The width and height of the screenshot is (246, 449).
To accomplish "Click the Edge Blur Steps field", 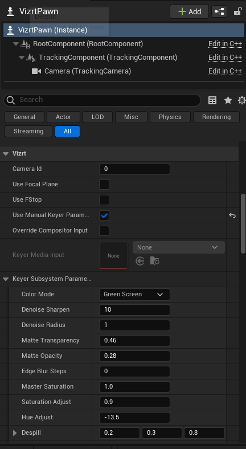I will click(x=134, y=372).
